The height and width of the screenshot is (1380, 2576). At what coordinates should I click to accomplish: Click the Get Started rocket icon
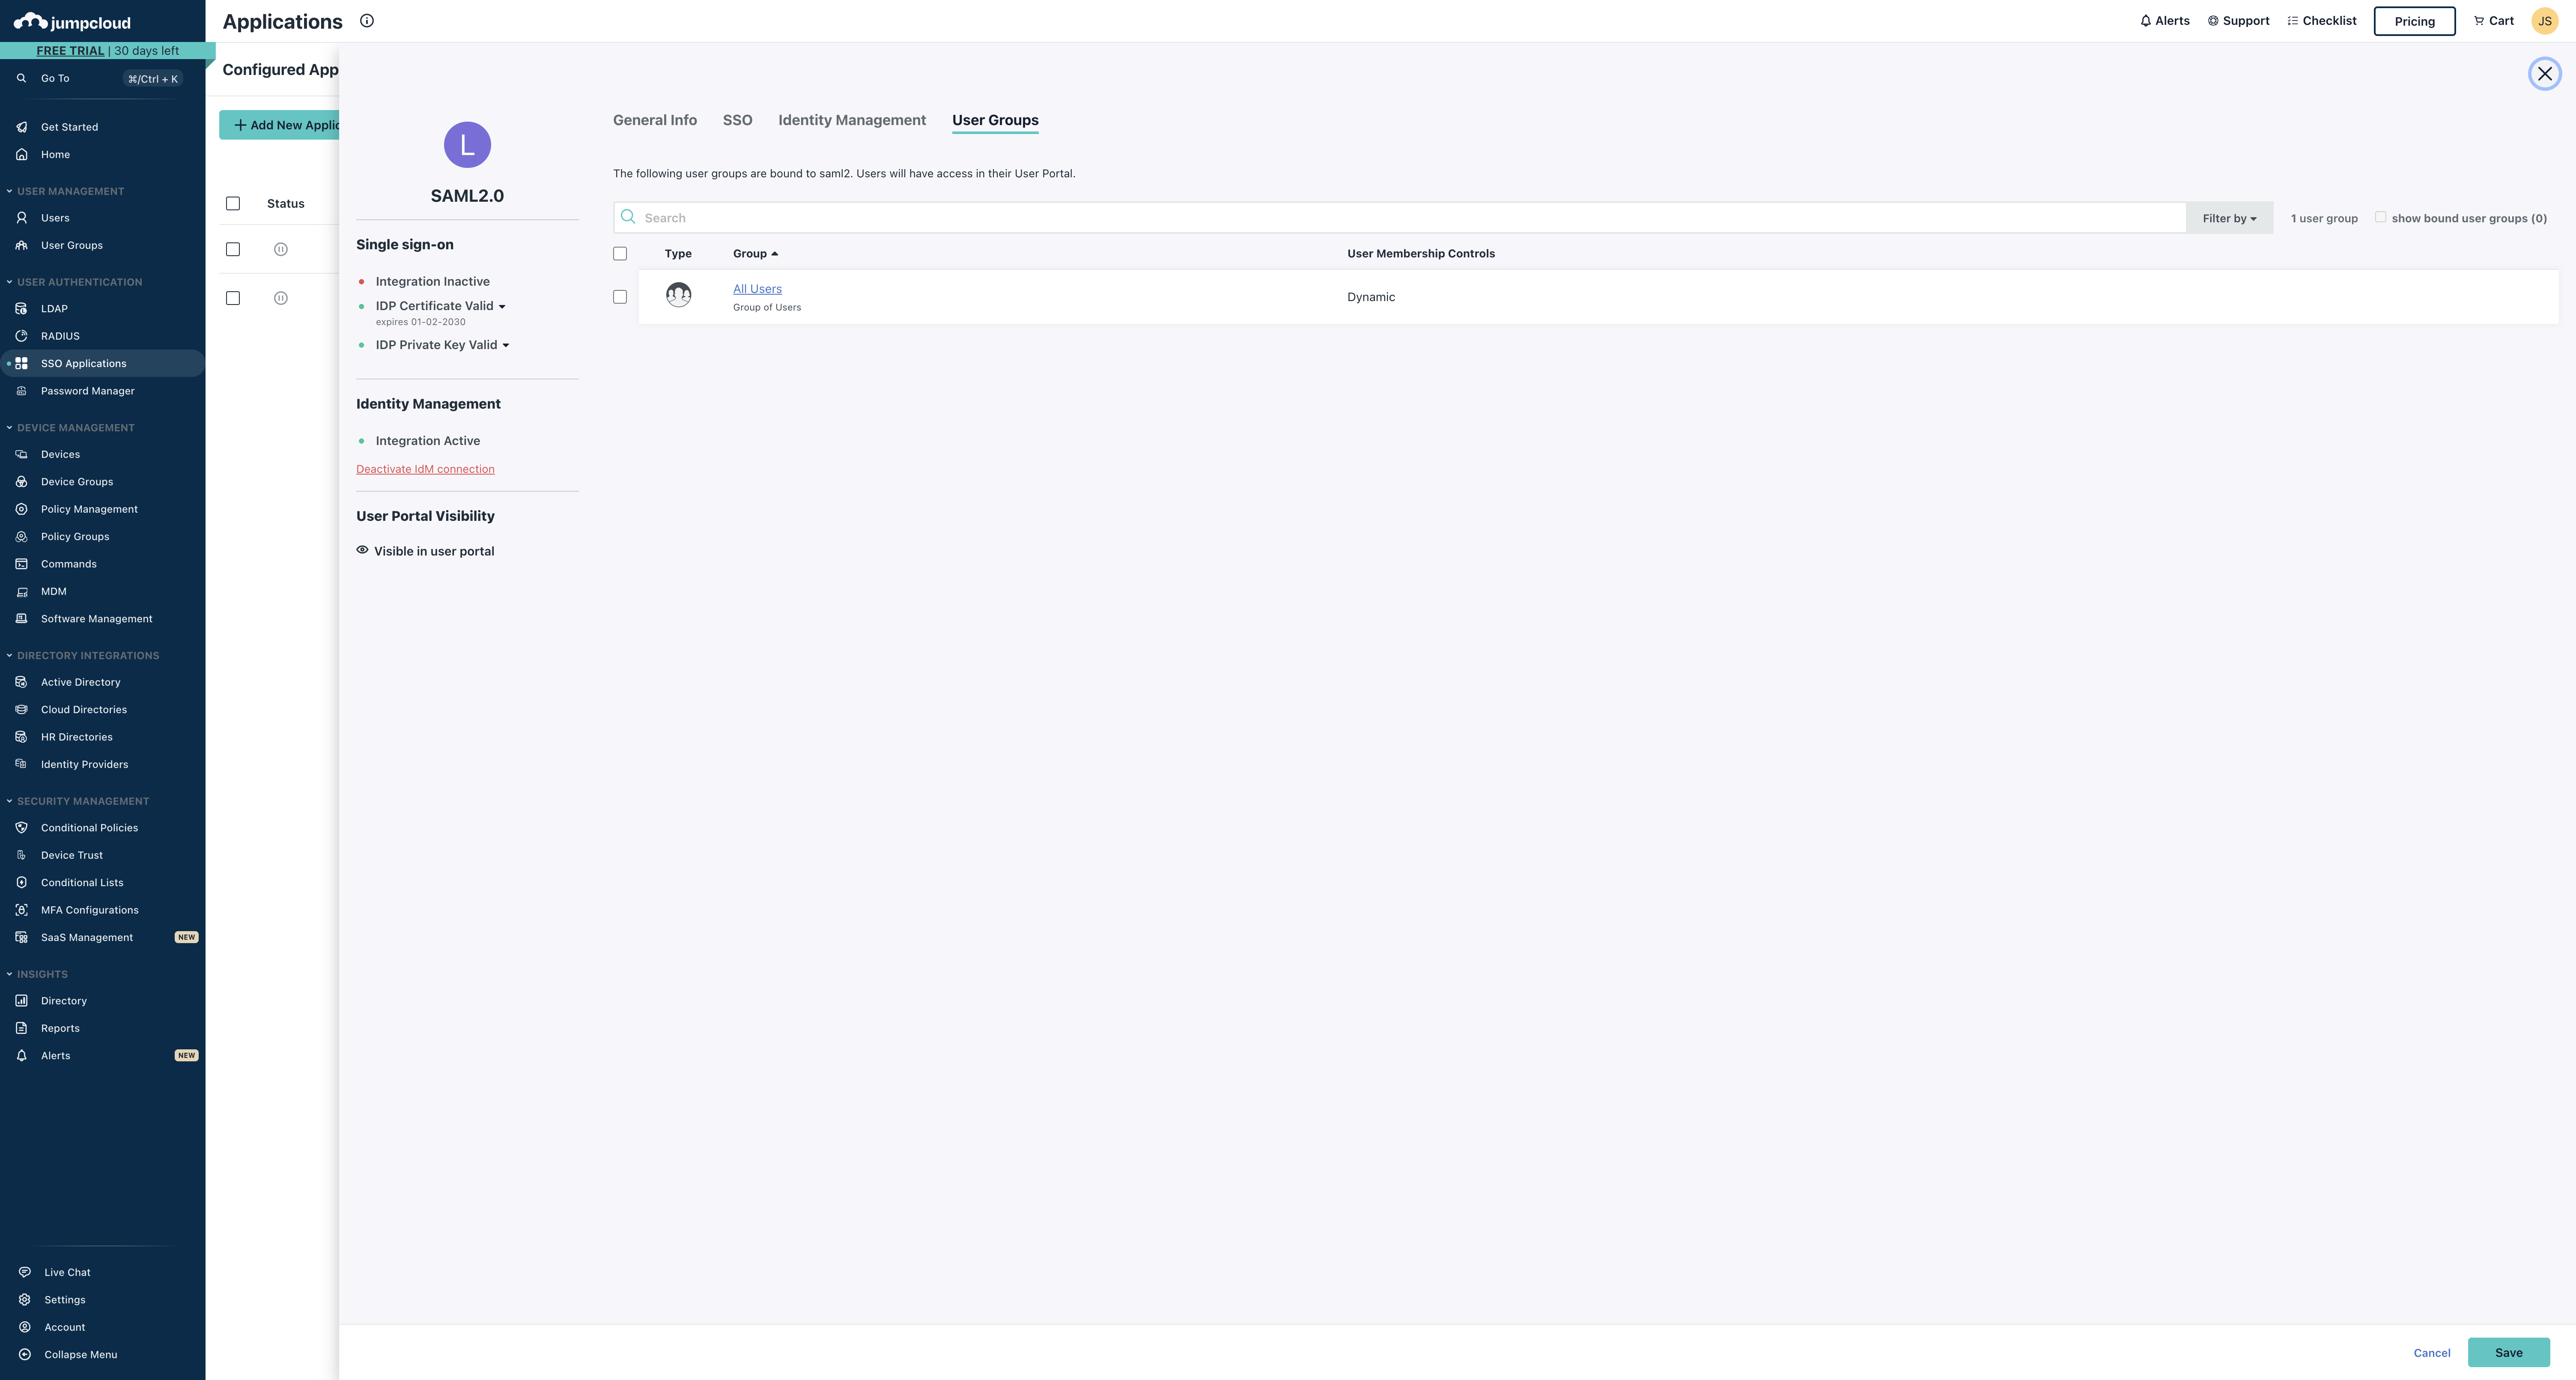coord(21,127)
